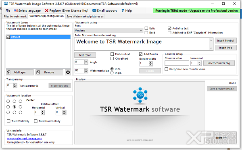Viewport: 242px width, 150px height.
Task: Click the TSR logo in preview
Action: coord(140,95)
